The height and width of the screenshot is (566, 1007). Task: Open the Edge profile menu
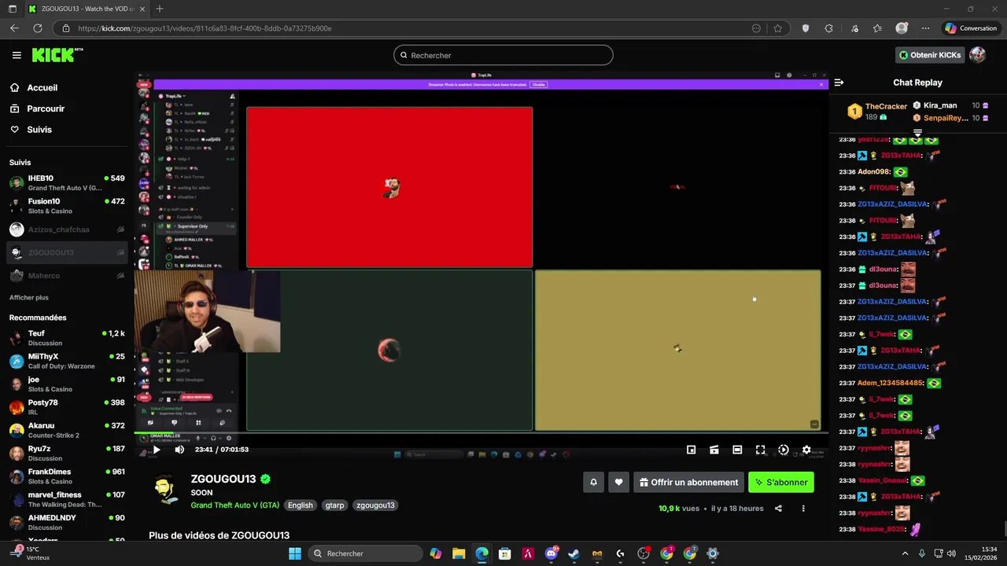click(902, 28)
